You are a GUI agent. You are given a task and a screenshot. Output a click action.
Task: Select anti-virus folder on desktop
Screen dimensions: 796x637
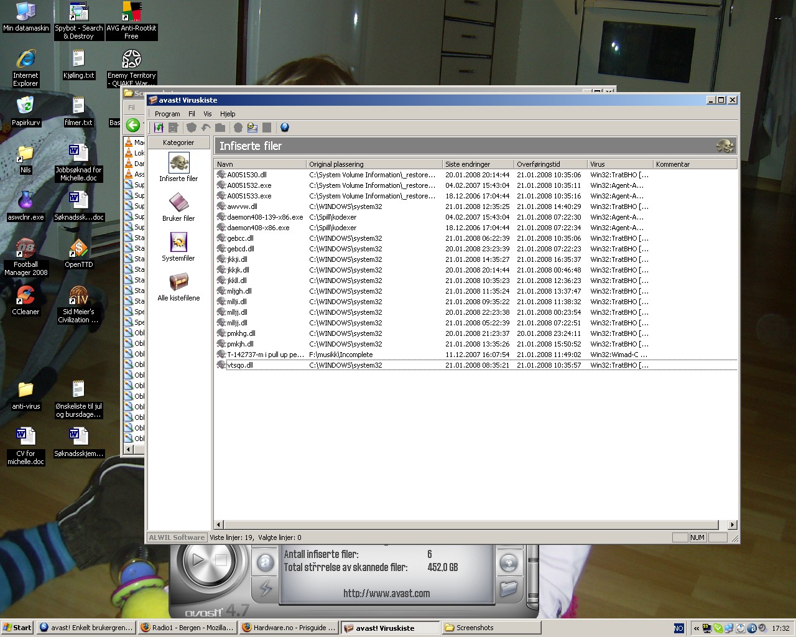pyautogui.click(x=25, y=395)
